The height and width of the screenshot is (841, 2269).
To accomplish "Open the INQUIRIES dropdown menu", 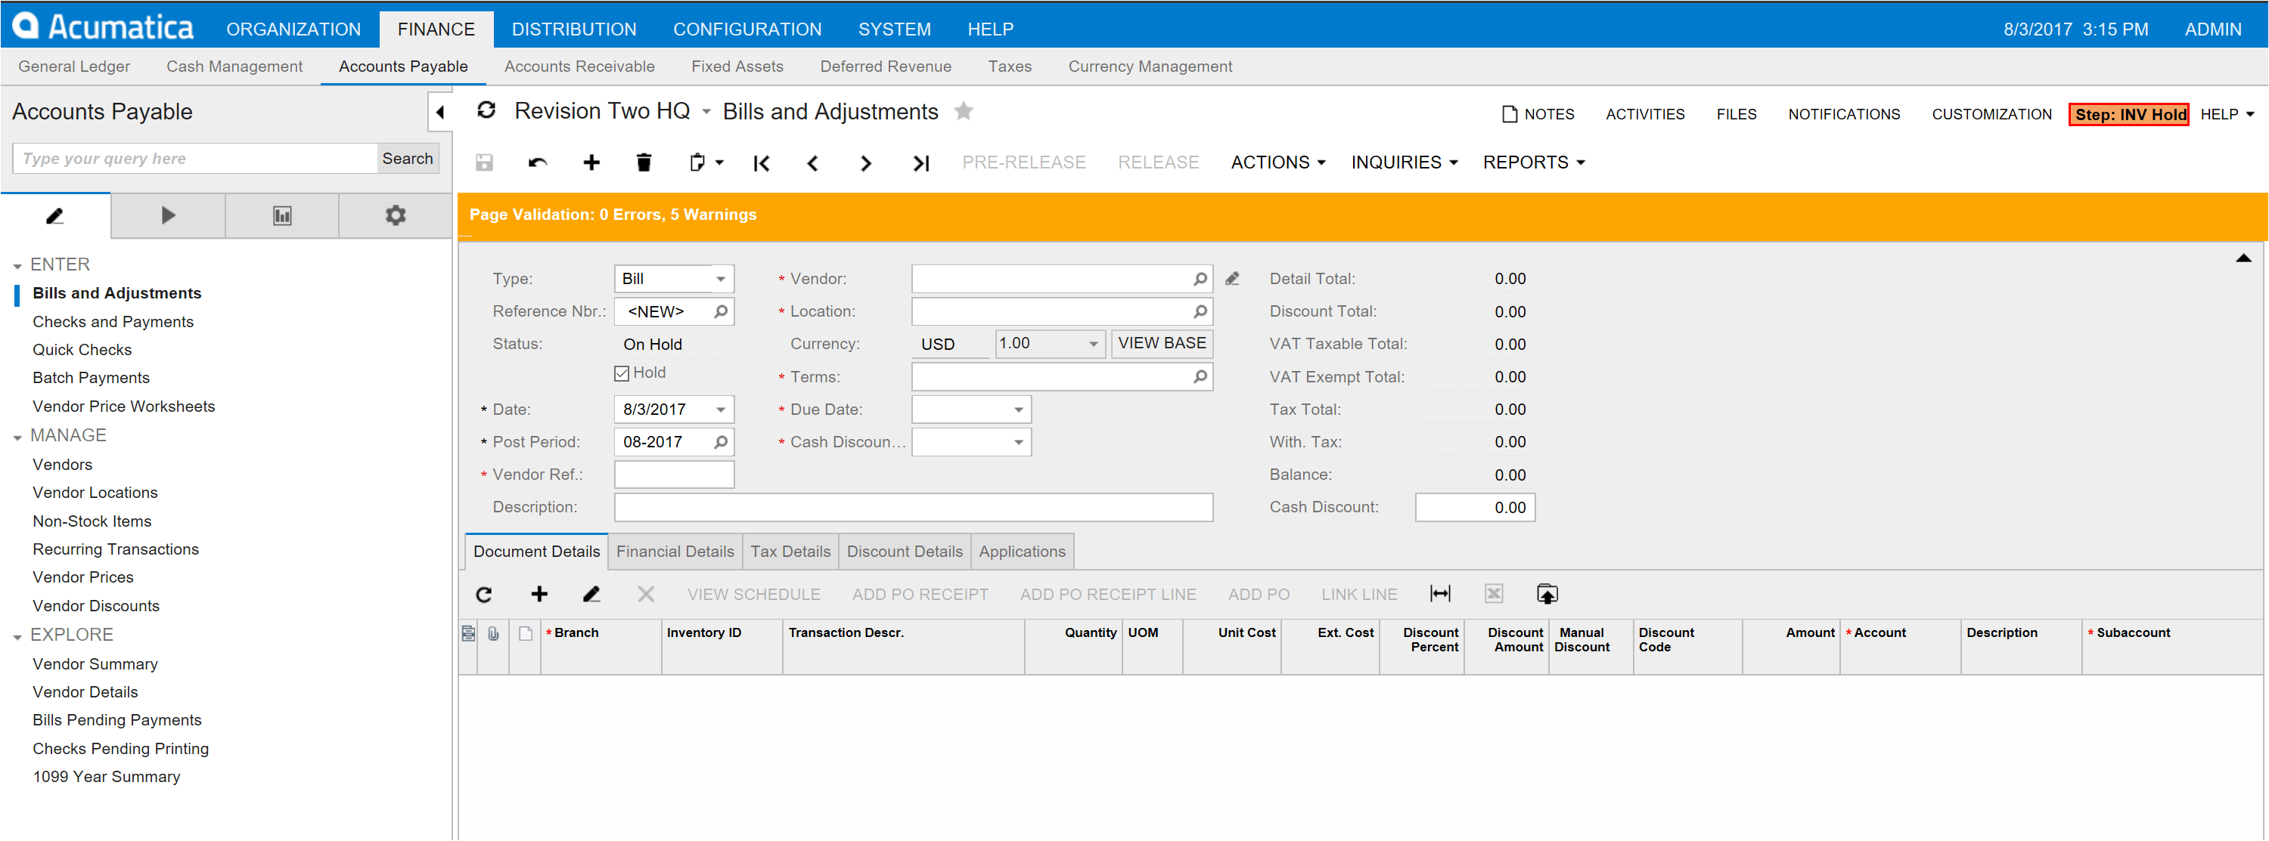I will pyautogui.click(x=1404, y=162).
